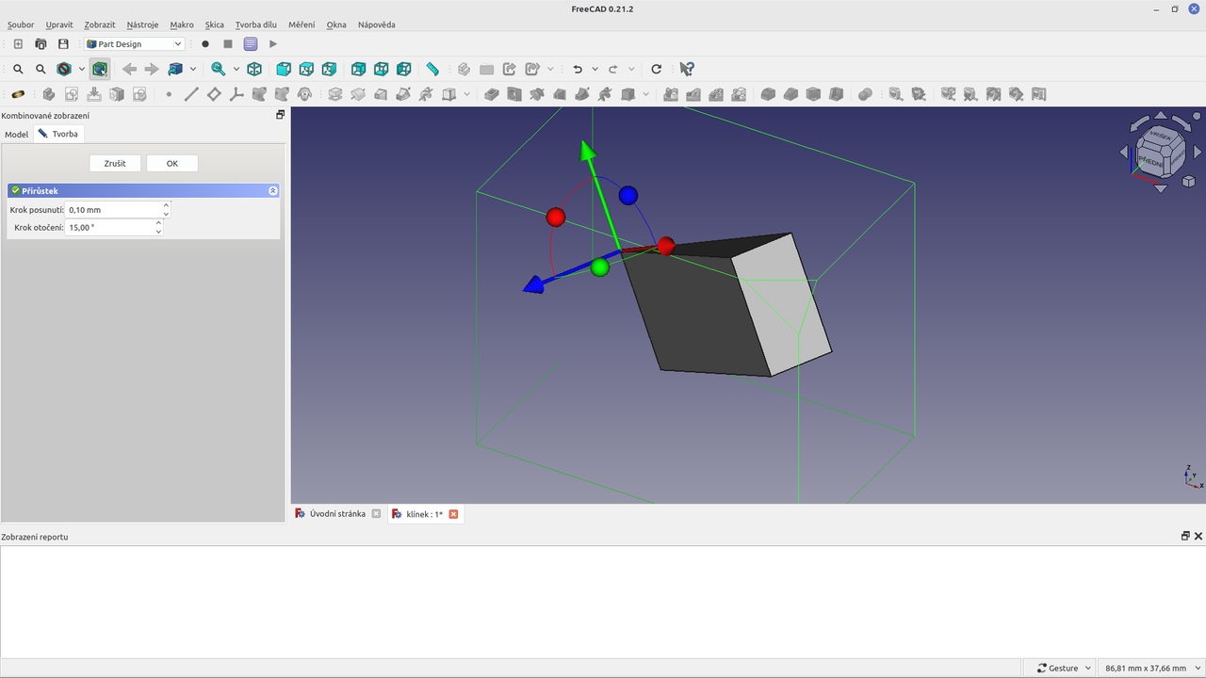This screenshot has width=1206, height=678.
Task: Open the redo history dropdown arrow
Action: tap(631, 69)
